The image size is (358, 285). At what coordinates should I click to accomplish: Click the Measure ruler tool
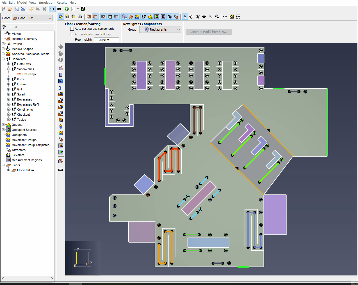61,170
